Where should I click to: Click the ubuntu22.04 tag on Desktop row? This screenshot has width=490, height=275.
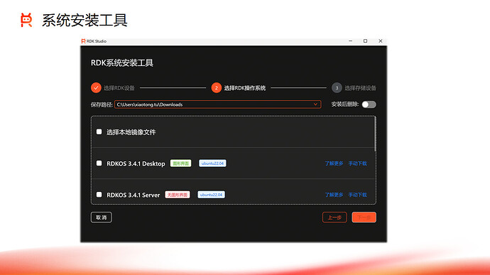coord(212,163)
